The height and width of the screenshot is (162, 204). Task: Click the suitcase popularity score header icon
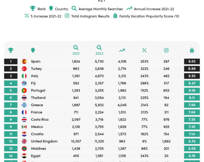[192, 50]
